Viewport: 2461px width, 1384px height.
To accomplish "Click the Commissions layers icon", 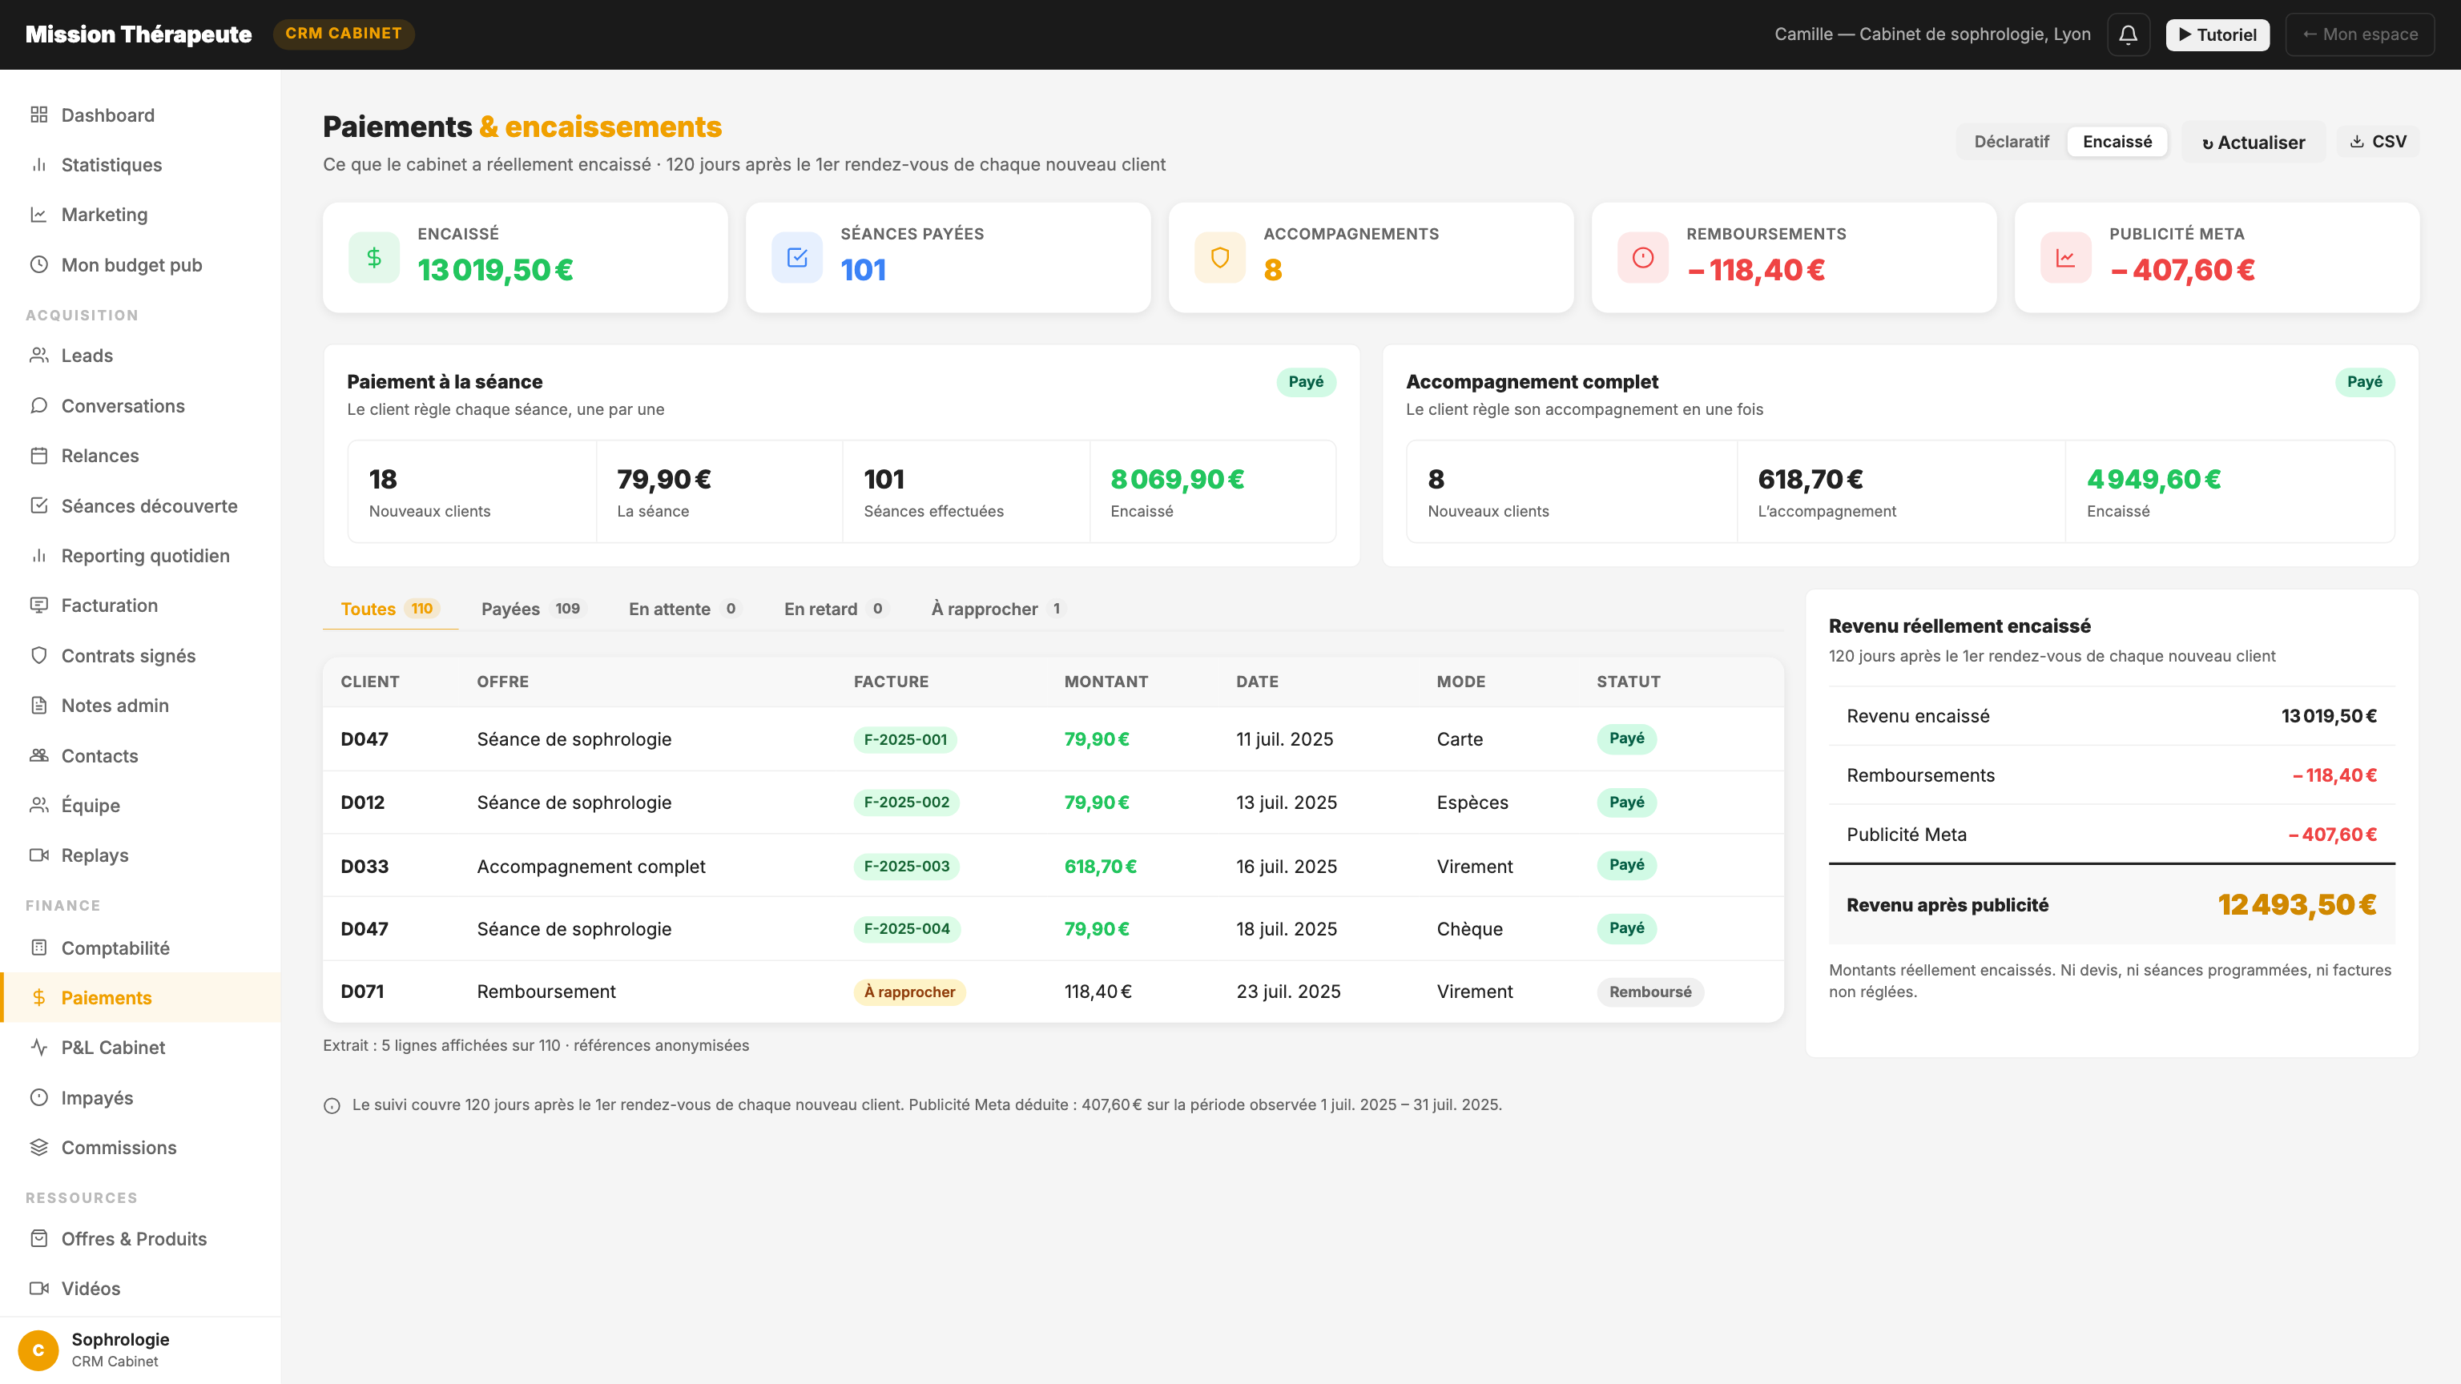I will point(39,1147).
